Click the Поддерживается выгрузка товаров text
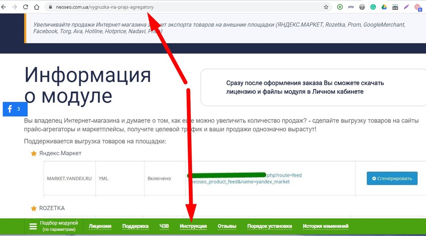This screenshot has height=236, width=426. point(95,141)
